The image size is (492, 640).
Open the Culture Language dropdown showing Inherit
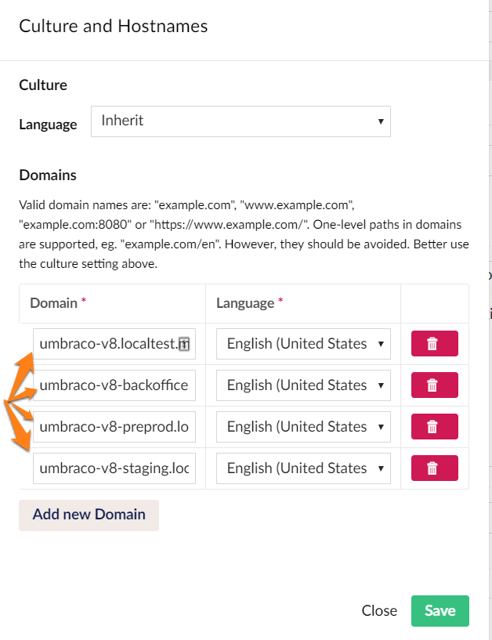(x=241, y=121)
